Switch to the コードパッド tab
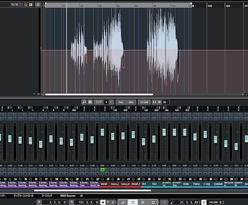The image size is (248, 205). pos(47,196)
